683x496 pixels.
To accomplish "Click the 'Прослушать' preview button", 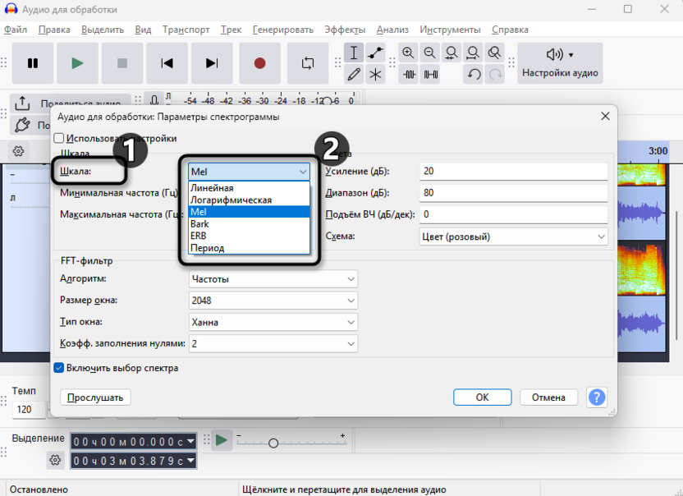I will 95,397.
